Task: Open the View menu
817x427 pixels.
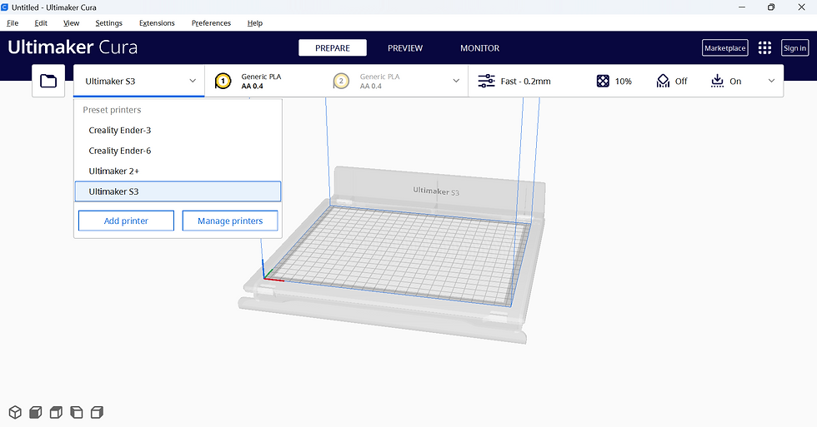Action: tap(72, 22)
